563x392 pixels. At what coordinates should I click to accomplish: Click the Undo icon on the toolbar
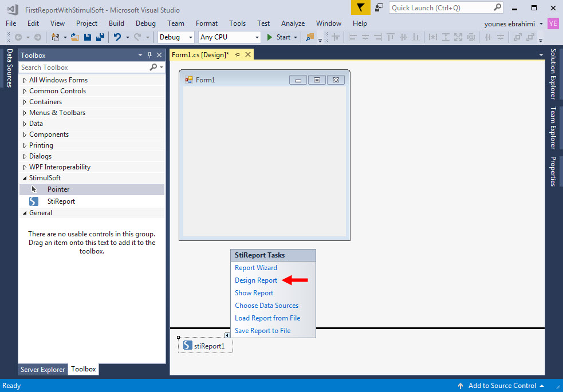tap(119, 36)
